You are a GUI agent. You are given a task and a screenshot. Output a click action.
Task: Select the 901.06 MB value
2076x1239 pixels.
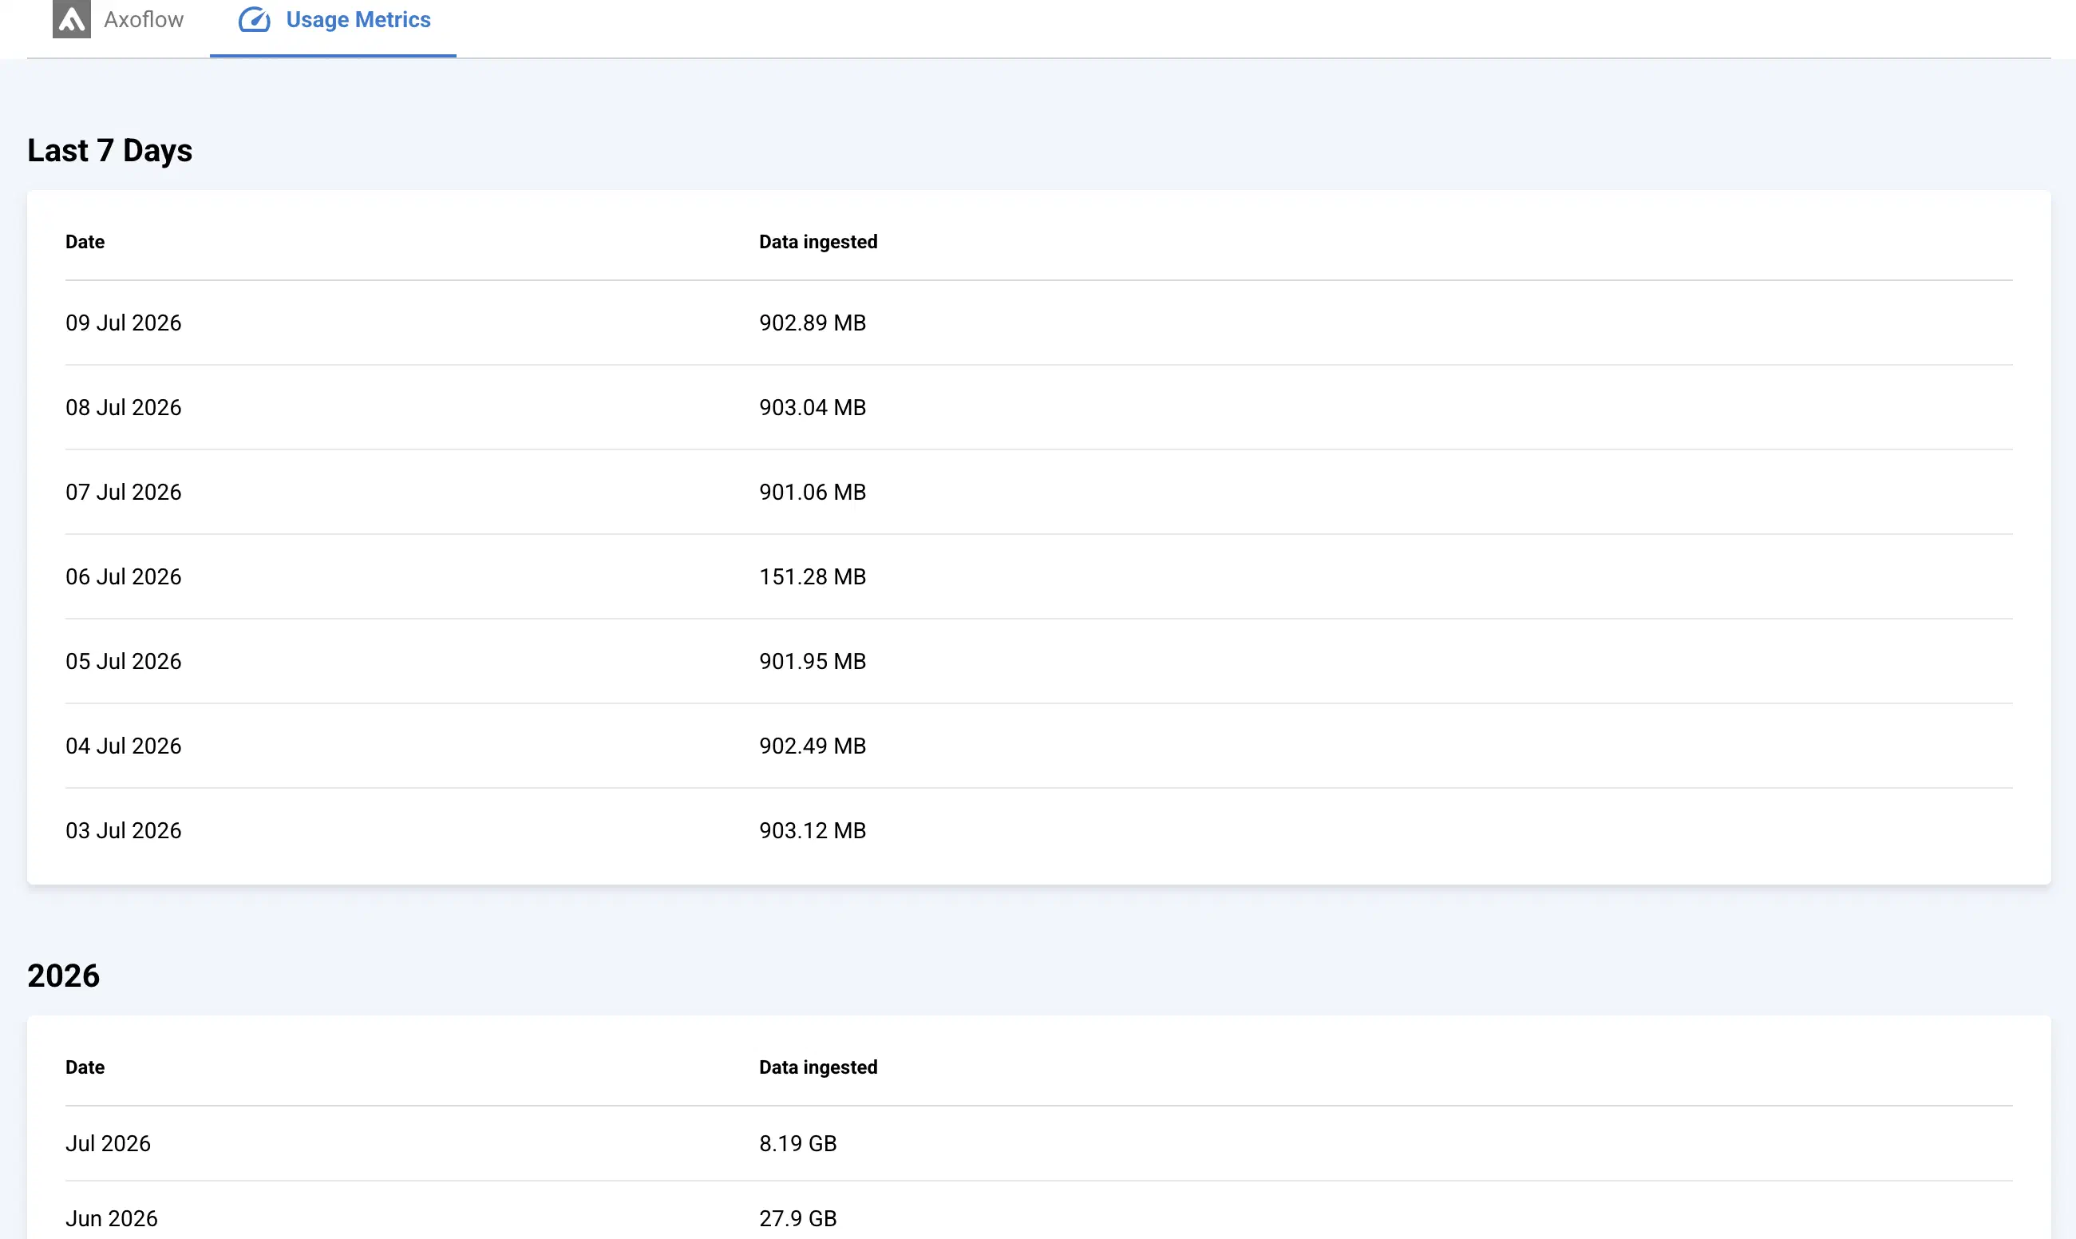(813, 492)
